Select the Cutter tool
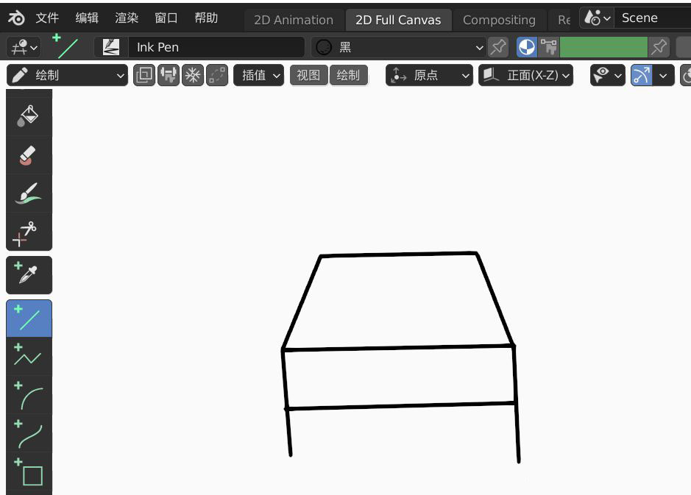This screenshot has height=495, width=691. [x=29, y=232]
